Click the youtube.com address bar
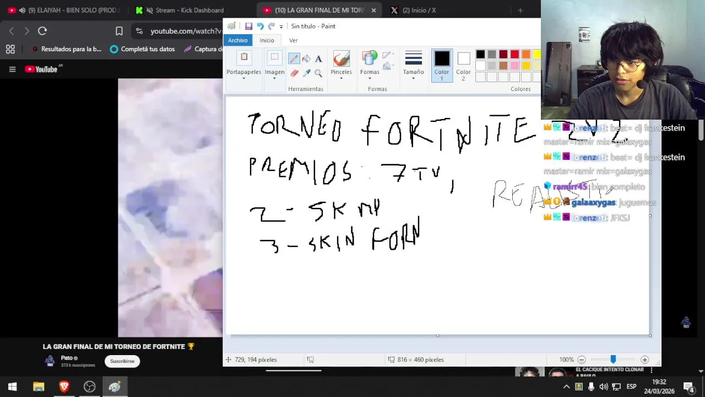Image resolution: width=705 pixels, height=397 pixels. tap(186, 31)
